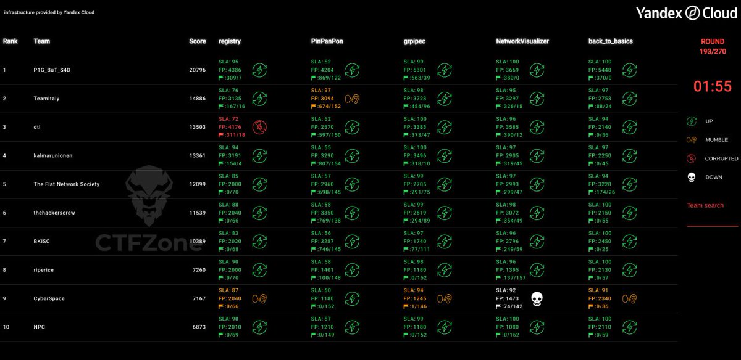Viewport: 741px width, 360px height.
Task: Click TeamItaly registry UP status icon
Action: tap(260, 99)
